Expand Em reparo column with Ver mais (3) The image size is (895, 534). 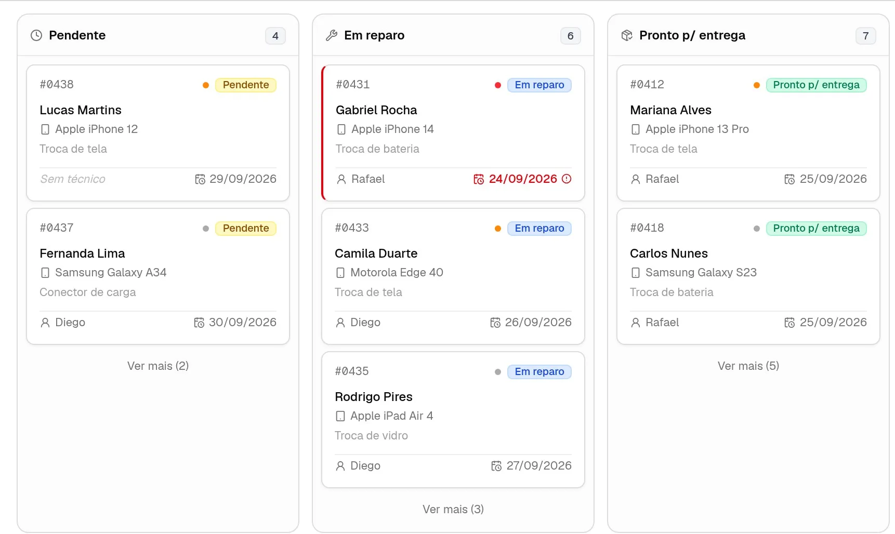(x=453, y=509)
